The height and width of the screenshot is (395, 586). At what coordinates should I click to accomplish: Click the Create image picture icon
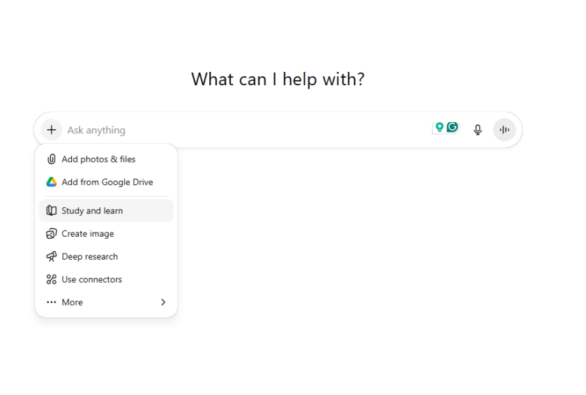51,234
